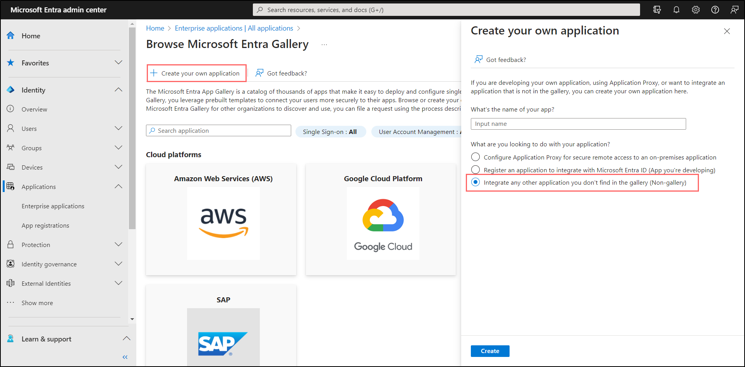Expand the Groups chevron
The image size is (745, 367).
pos(118,147)
